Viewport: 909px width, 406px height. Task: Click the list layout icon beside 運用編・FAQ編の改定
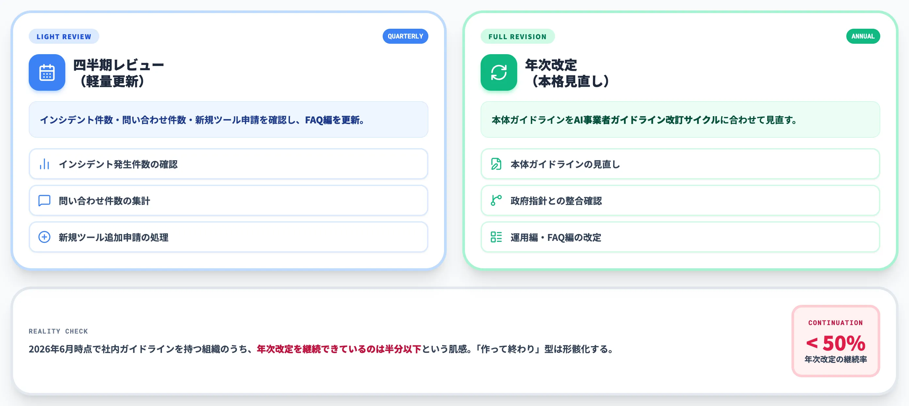(496, 237)
